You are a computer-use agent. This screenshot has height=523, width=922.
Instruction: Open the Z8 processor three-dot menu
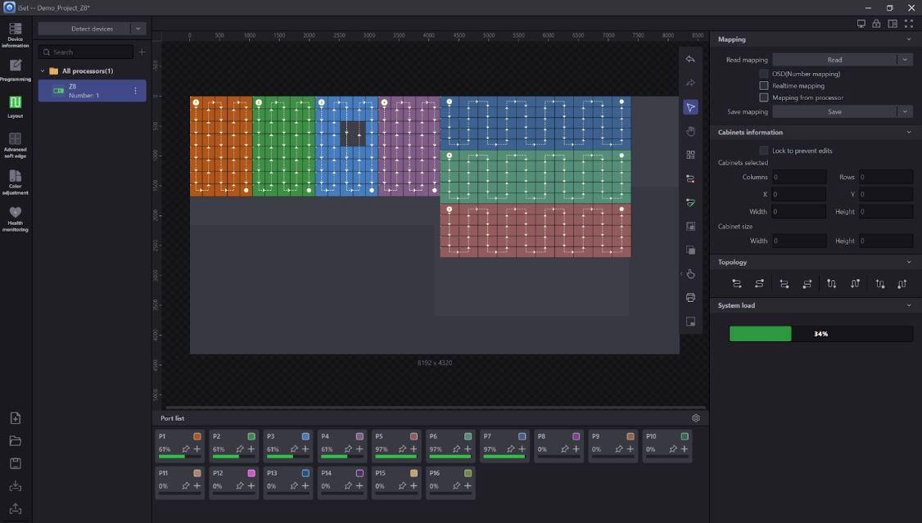tap(136, 91)
